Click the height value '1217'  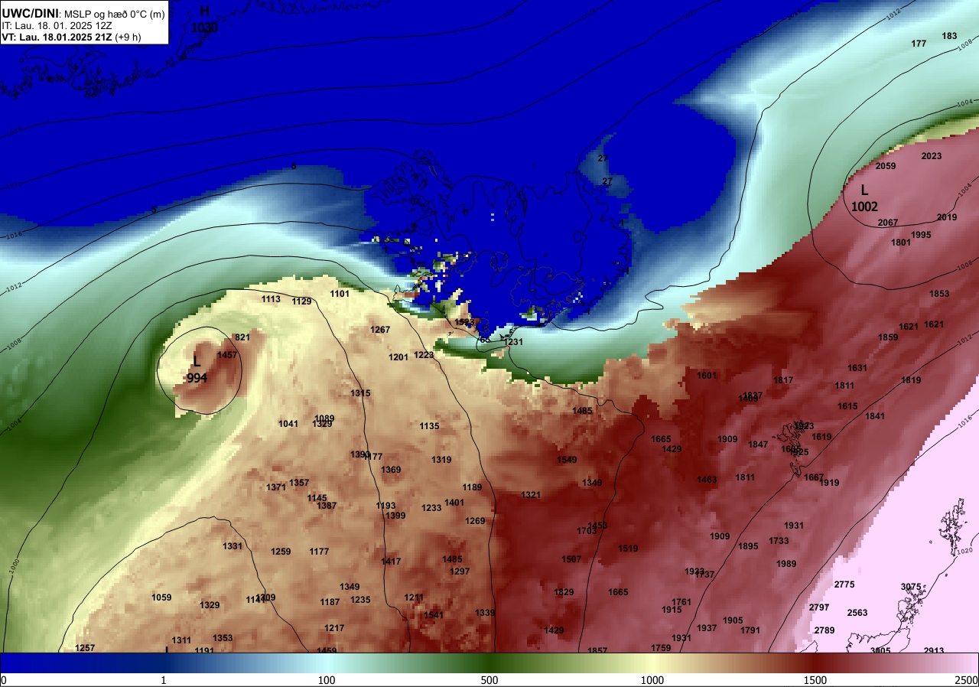pos(334,628)
